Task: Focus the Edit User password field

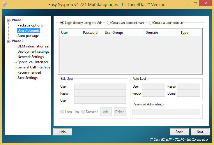Action: click(x=100, y=93)
